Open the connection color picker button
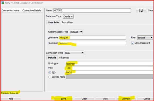The width and height of the screenshot is (154, 101). pyautogui.click(x=141, y=10)
